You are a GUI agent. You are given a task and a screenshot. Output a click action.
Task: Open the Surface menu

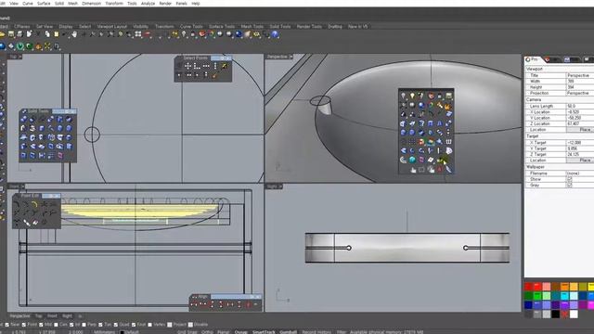coord(44,3)
